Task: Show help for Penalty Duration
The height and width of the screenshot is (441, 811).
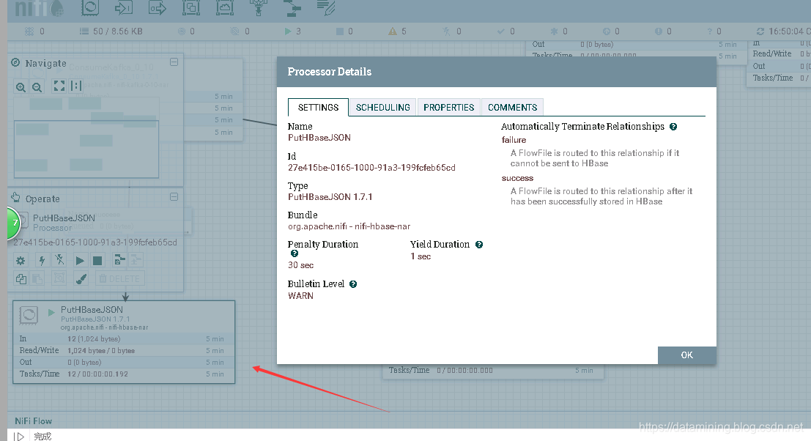Action: coord(295,253)
